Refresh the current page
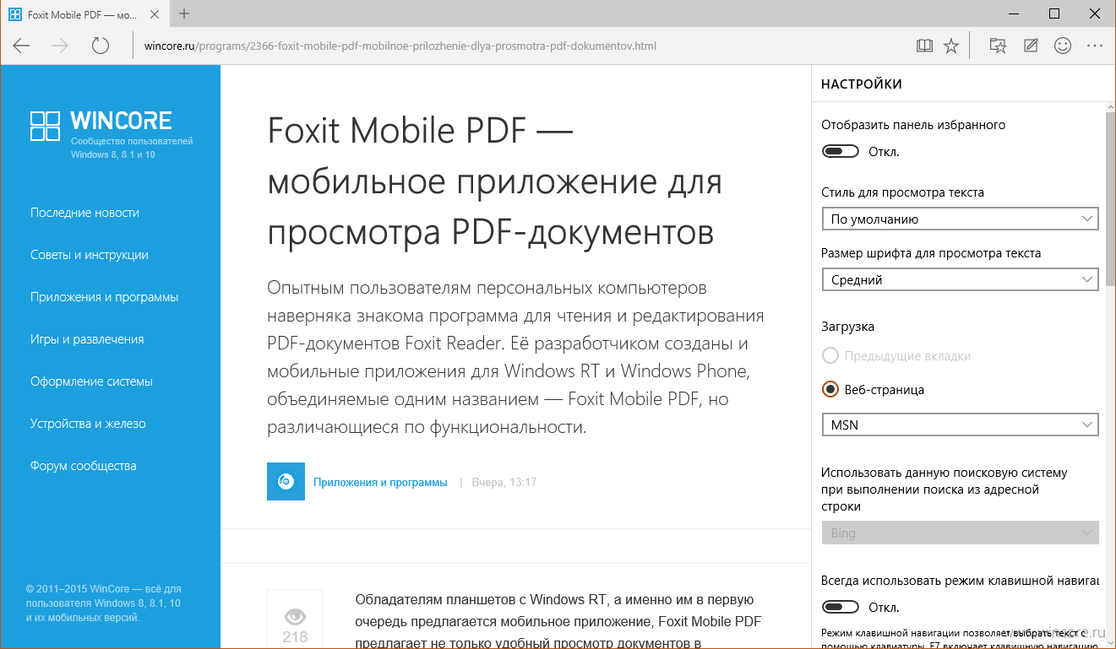This screenshot has height=649, width=1116. point(101,46)
